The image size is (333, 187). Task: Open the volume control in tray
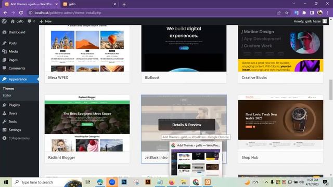click(x=302, y=182)
